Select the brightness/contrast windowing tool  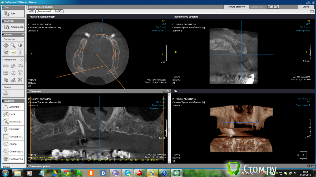pyautogui.click(x=20, y=45)
